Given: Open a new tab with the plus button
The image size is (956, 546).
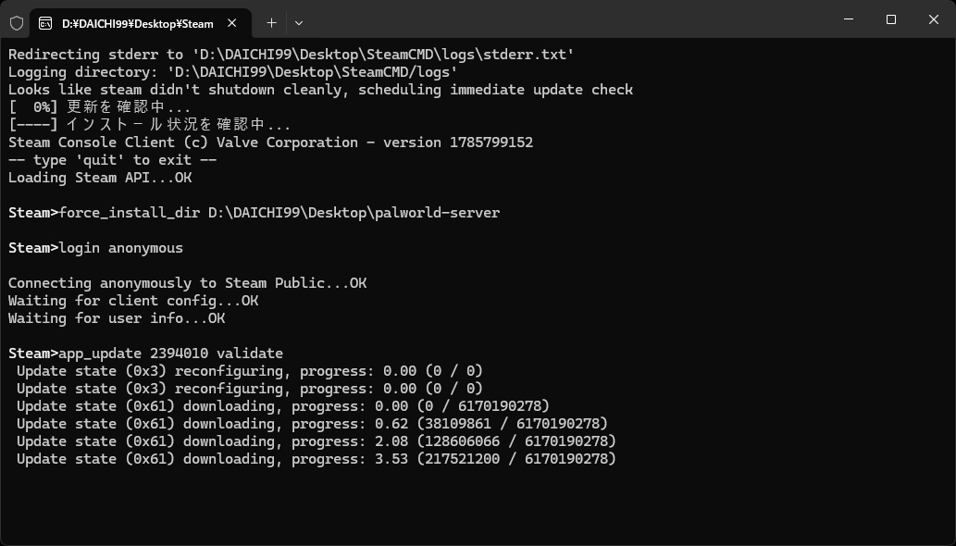Looking at the screenshot, I should (271, 23).
